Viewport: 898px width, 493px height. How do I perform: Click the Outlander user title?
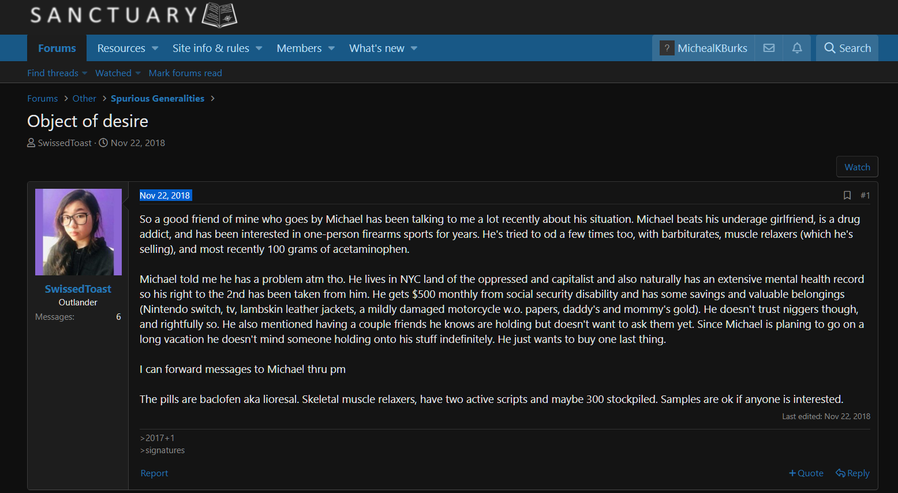78,302
